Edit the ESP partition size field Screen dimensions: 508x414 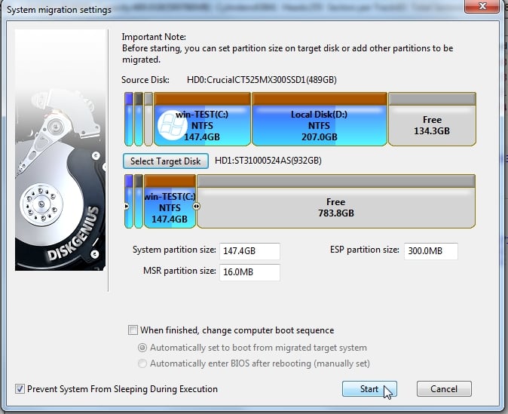[x=431, y=251]
